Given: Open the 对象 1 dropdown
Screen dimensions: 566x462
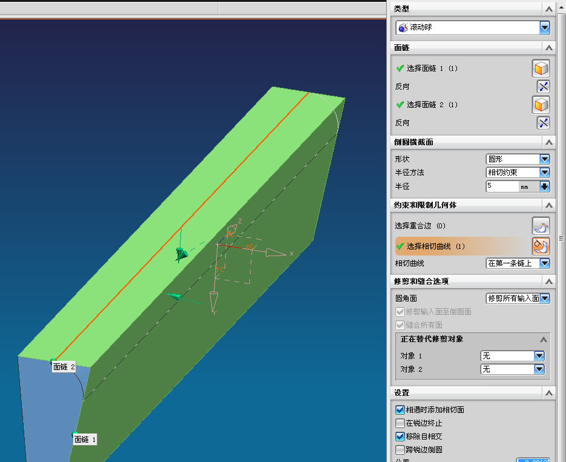Looking at the screenshot, I should [x=539, y=356].
